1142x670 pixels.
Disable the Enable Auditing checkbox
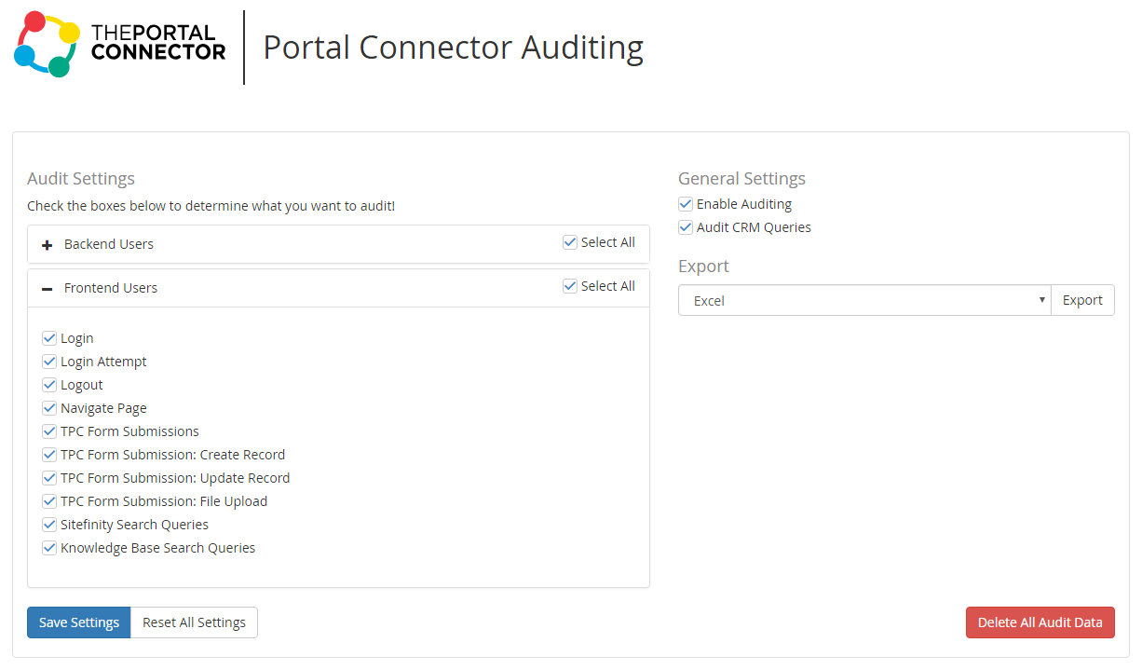tap(686, 204)
